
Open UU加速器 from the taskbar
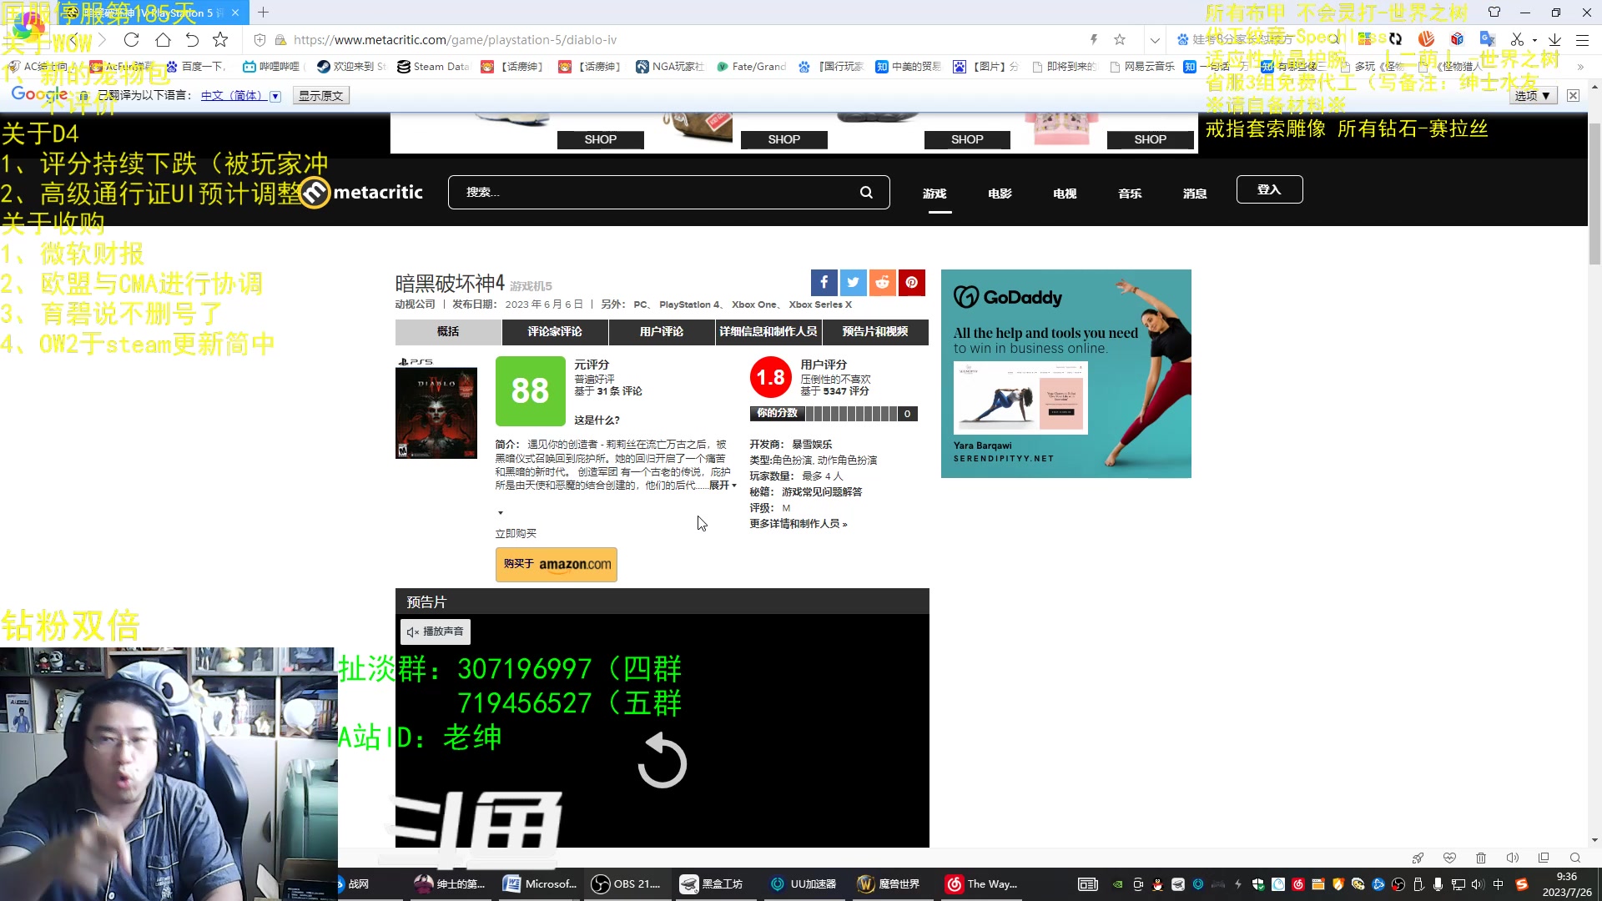[803, 884]
